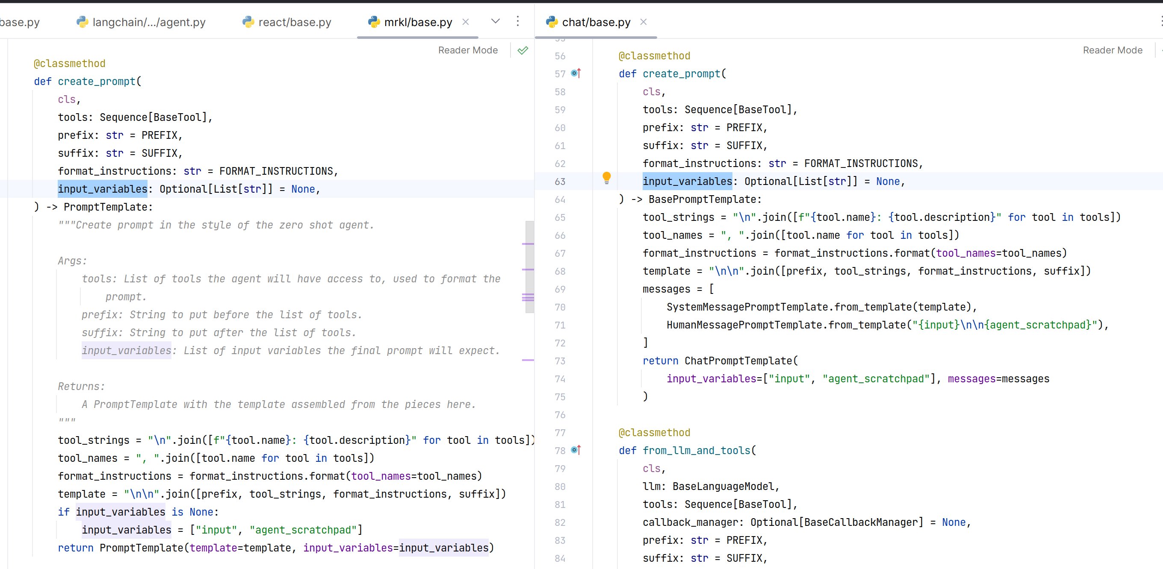
Task: Toggle Reader Mode in the right editor pane
Action: point(1112,50)
